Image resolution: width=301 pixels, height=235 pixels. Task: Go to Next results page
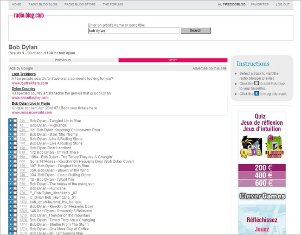(173, 60)
